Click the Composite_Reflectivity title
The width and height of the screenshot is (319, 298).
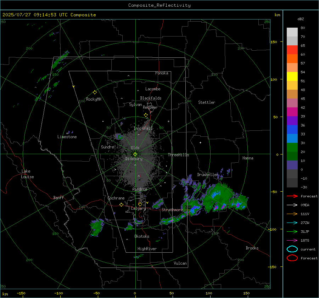pos(159,5)
